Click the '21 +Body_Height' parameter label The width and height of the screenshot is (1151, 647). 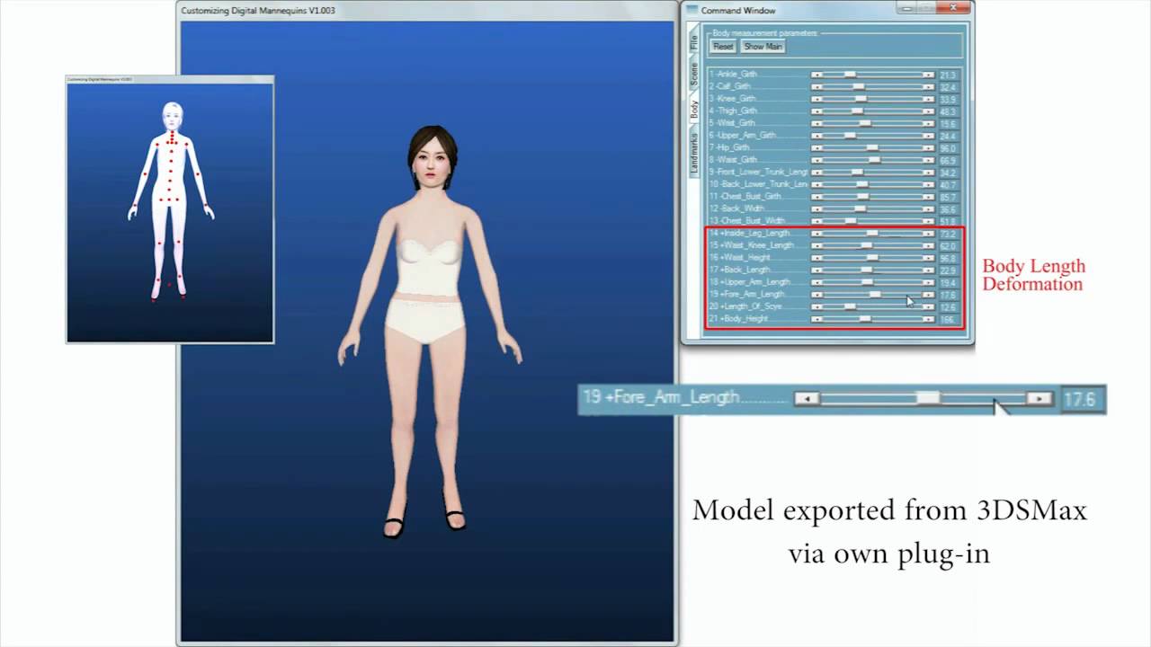[x=738, y=319]
